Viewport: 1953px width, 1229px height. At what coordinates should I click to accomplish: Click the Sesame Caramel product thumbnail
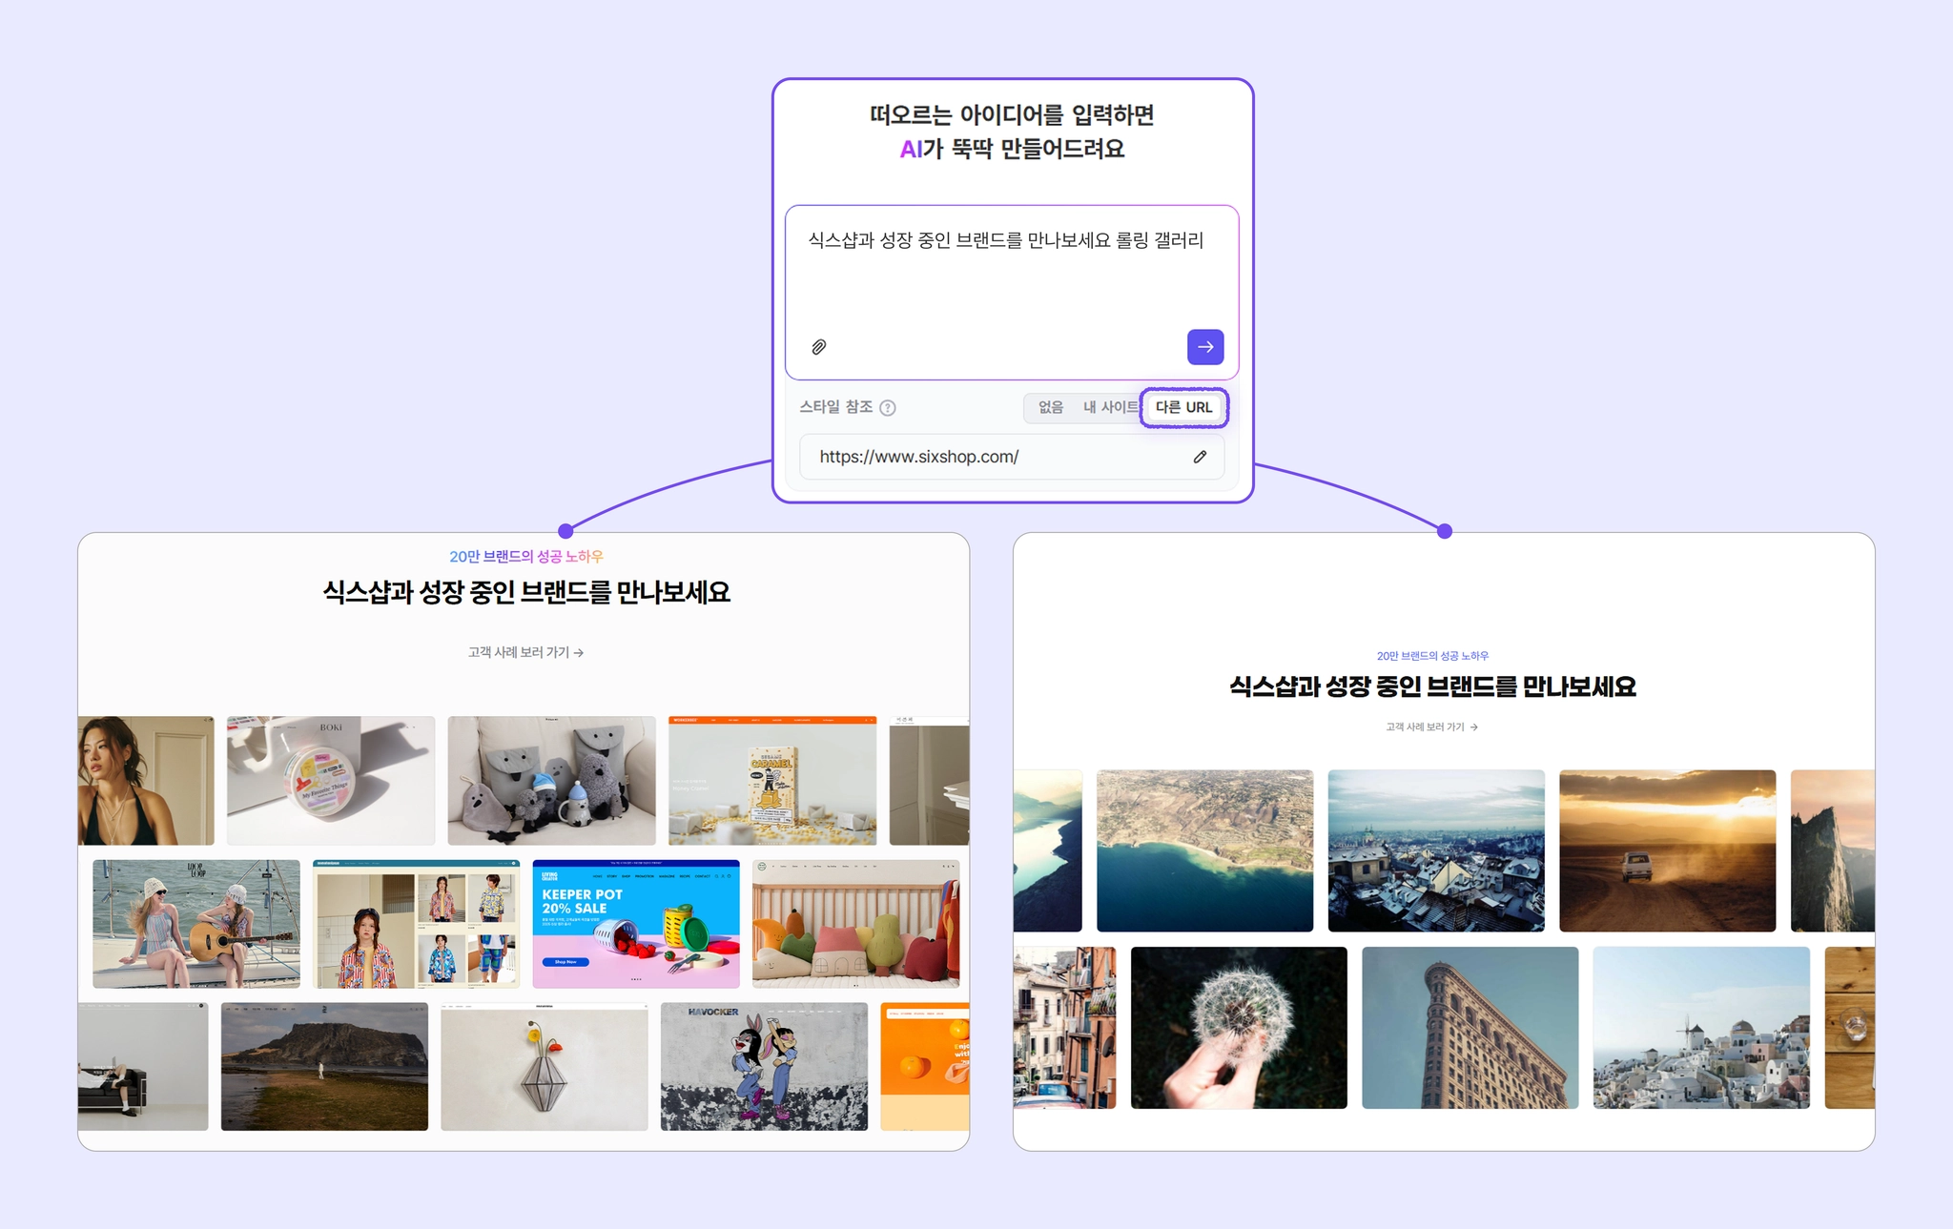click(x=771, y=780)
